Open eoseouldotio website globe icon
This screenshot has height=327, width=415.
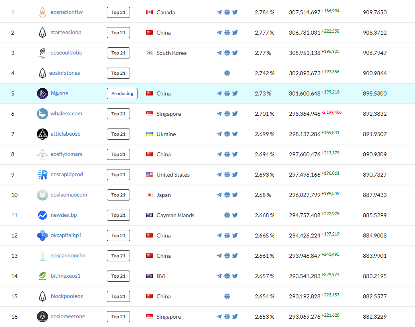(x=227, y=53)
